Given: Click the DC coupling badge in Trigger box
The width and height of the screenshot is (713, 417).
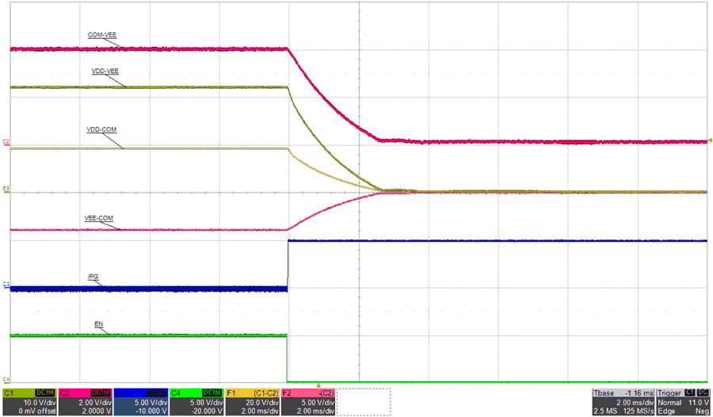Looking at the screenshot, I should [x=703, y=393].
